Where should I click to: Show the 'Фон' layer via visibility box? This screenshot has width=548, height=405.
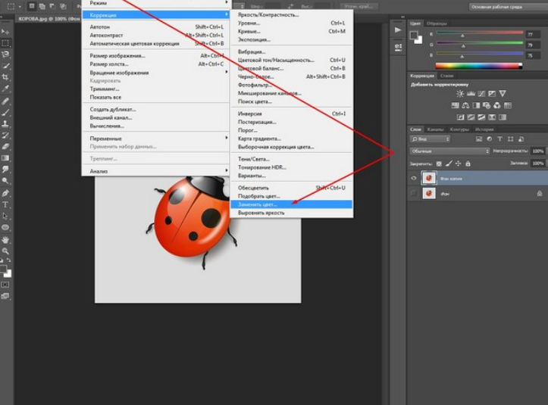tap(414, 194)
